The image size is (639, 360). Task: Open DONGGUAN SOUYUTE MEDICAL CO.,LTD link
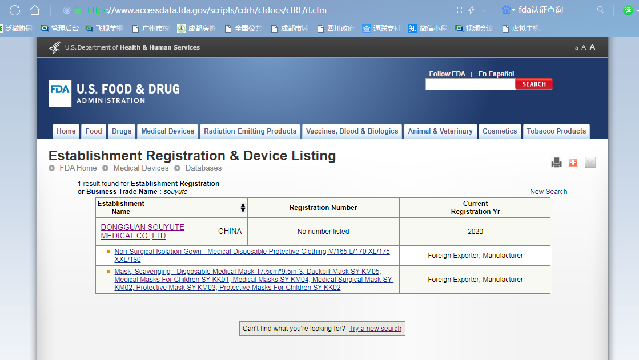(143, 231)
